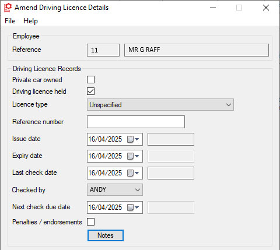Viewport: 280px width, 250px height.
Task: Click the Expiry date value 16/04/2025
Action: click(105, 156)
